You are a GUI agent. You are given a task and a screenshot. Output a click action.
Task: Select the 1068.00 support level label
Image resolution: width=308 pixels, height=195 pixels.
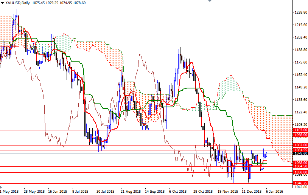(x=300, y=163)
